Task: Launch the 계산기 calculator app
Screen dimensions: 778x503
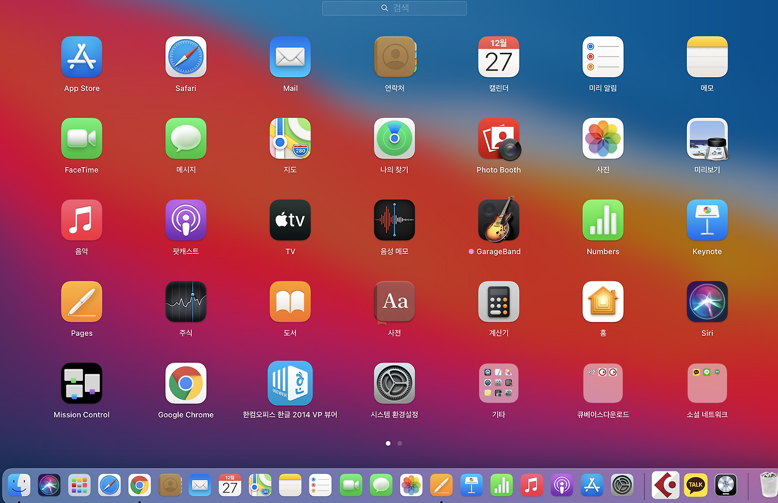Action: [x=498, y=301]
